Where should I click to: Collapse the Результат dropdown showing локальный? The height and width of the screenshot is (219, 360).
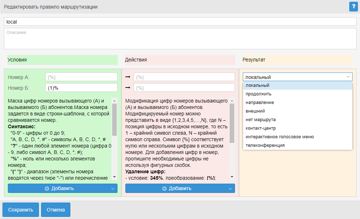pyautogui.click(x=348, y=77)
